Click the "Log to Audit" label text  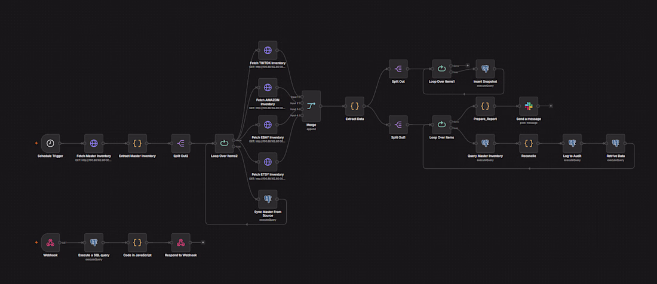pyautogui.click(x=572, y=156)
